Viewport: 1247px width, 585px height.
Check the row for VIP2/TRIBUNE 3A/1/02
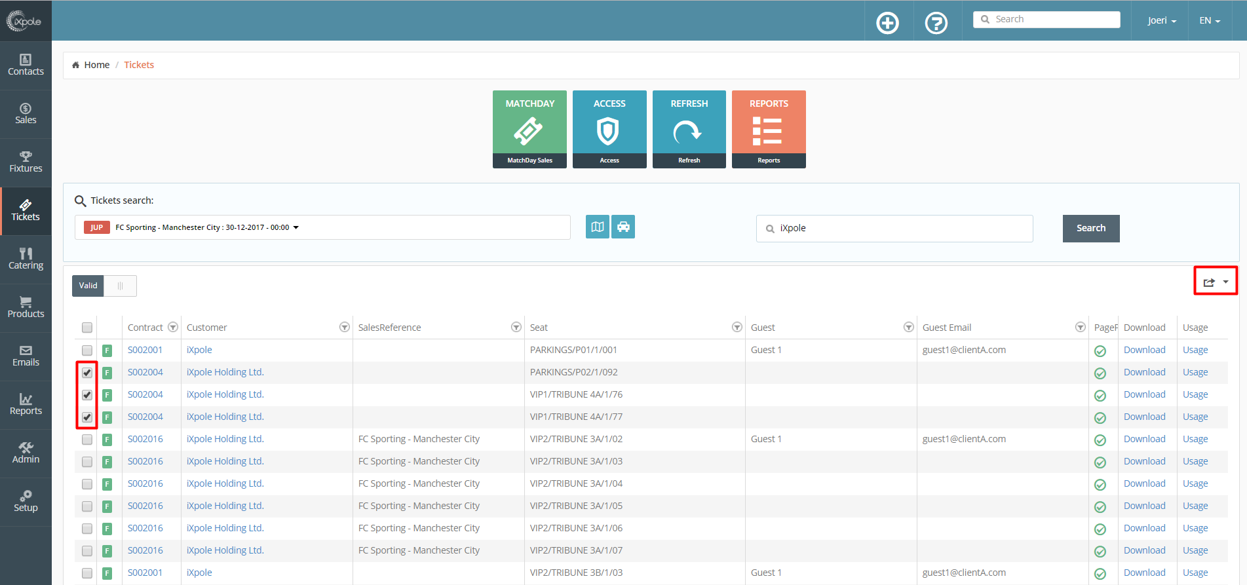click(87, 440)
